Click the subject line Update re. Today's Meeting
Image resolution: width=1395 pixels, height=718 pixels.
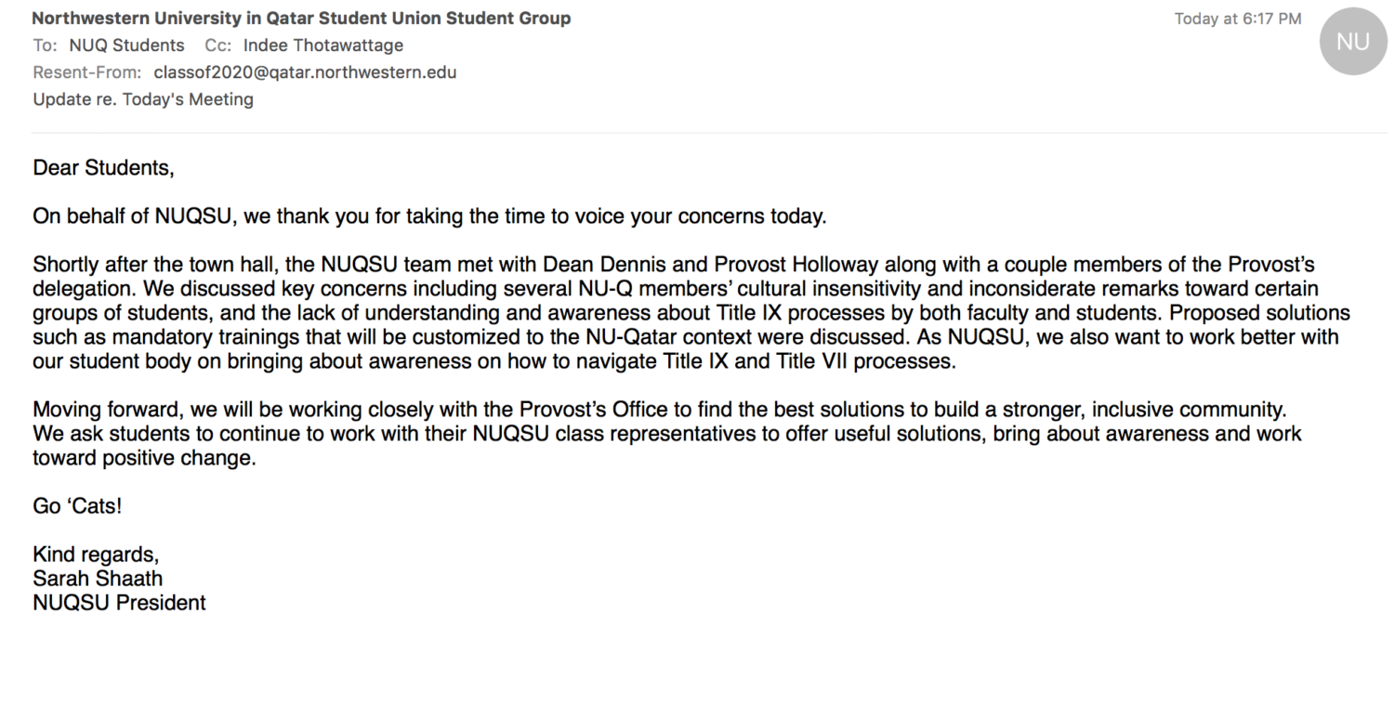pyautogui.click(x=143, y=99)
